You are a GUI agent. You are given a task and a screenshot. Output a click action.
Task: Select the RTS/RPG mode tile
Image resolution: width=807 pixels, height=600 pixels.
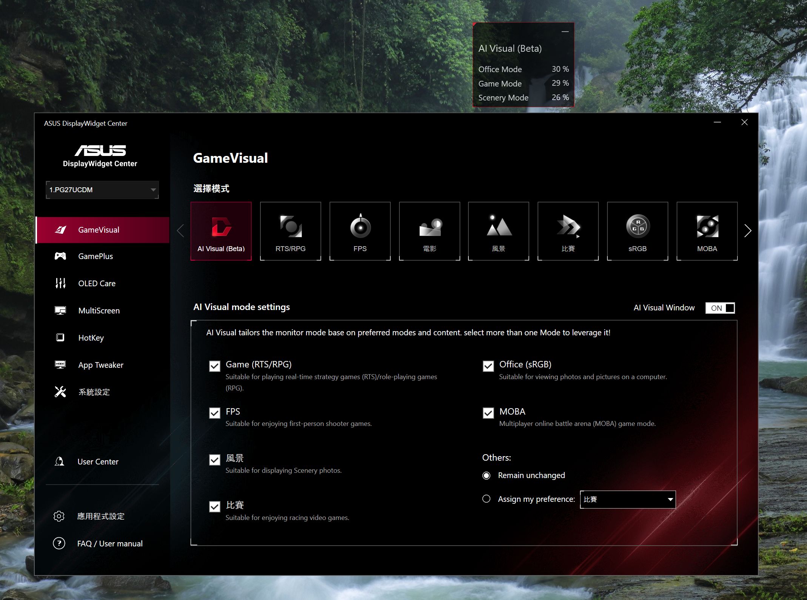(290, 231)
